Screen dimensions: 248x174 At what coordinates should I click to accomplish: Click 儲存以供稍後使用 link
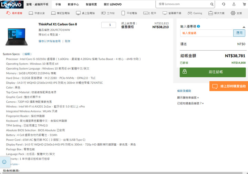[x=50, y=41]
